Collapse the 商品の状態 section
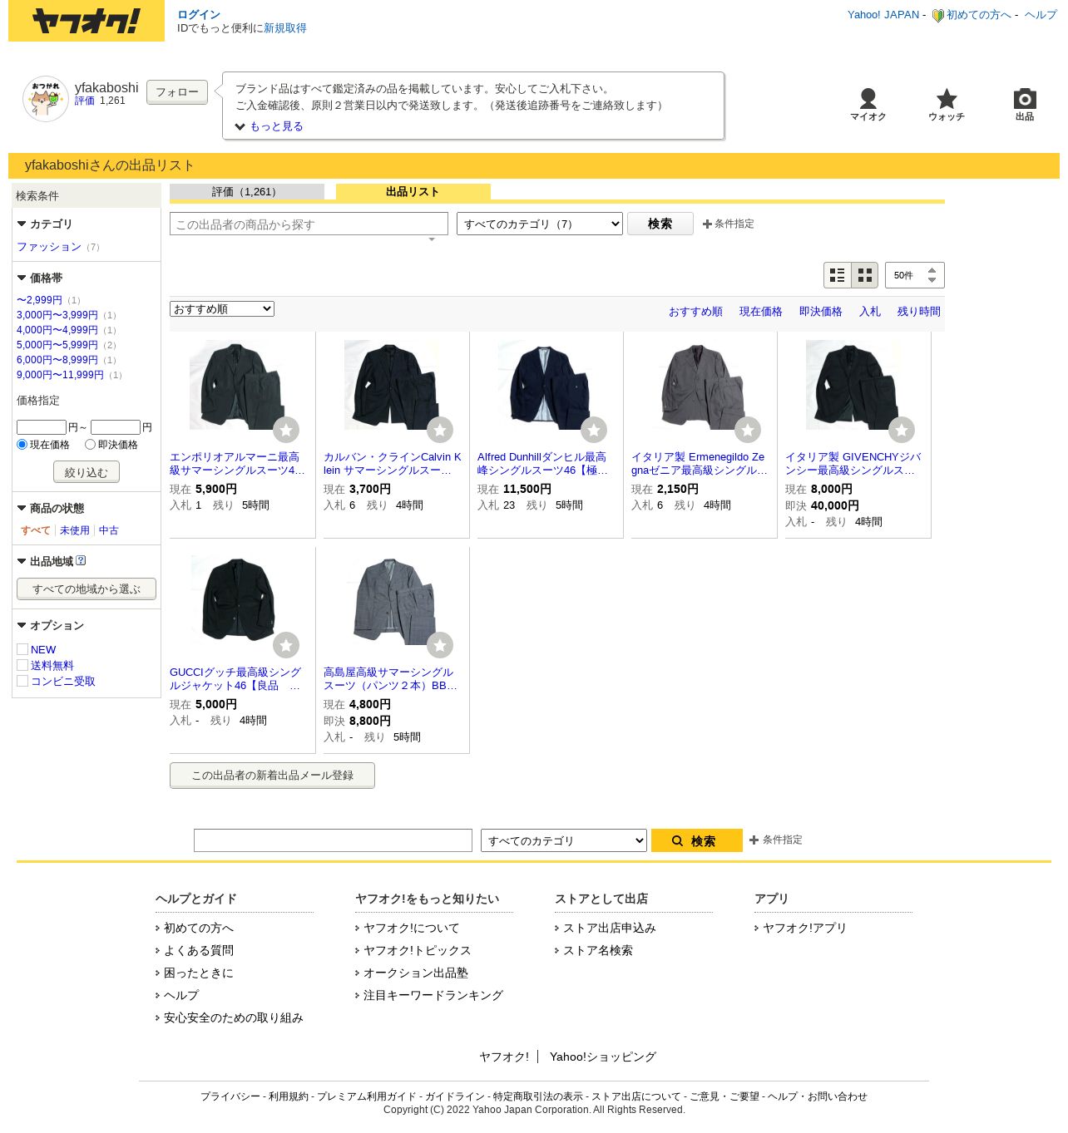Viewport: 1068px width, 1133px height. (50, 508)
